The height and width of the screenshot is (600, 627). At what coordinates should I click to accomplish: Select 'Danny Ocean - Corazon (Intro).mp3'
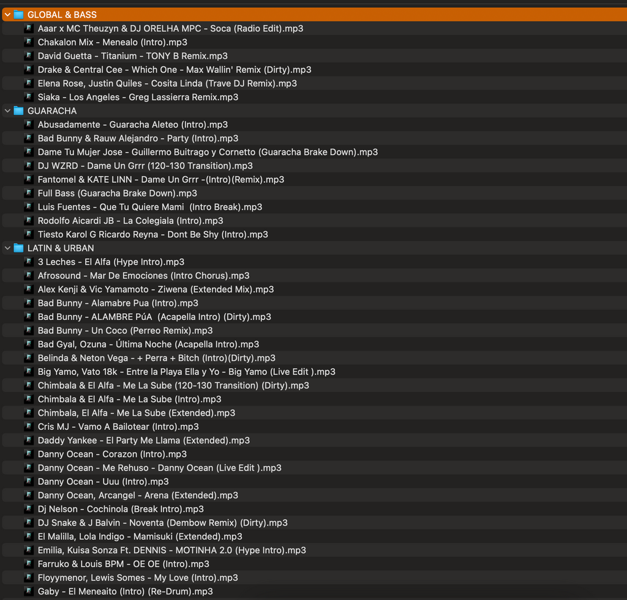[x=113, y=454]
